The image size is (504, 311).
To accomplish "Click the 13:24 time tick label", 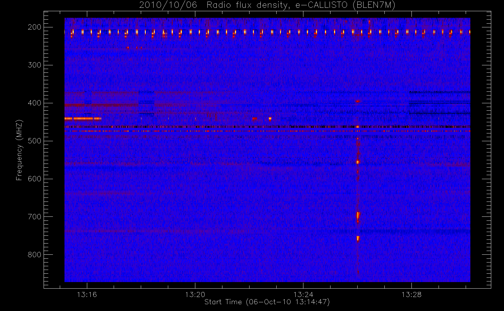I will [x=303, y=295].
